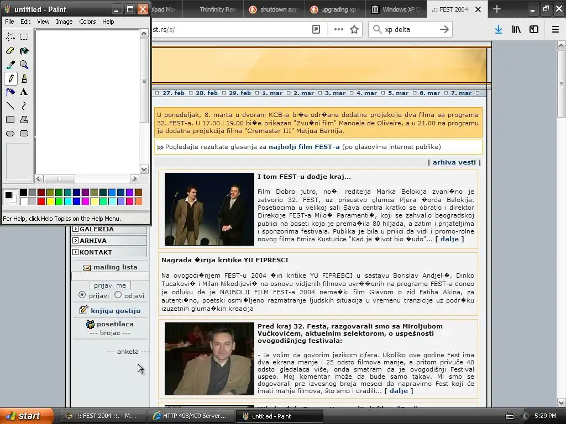Pick the yellow swatch in Paint palette
The image size is (566, 424).
50,201
